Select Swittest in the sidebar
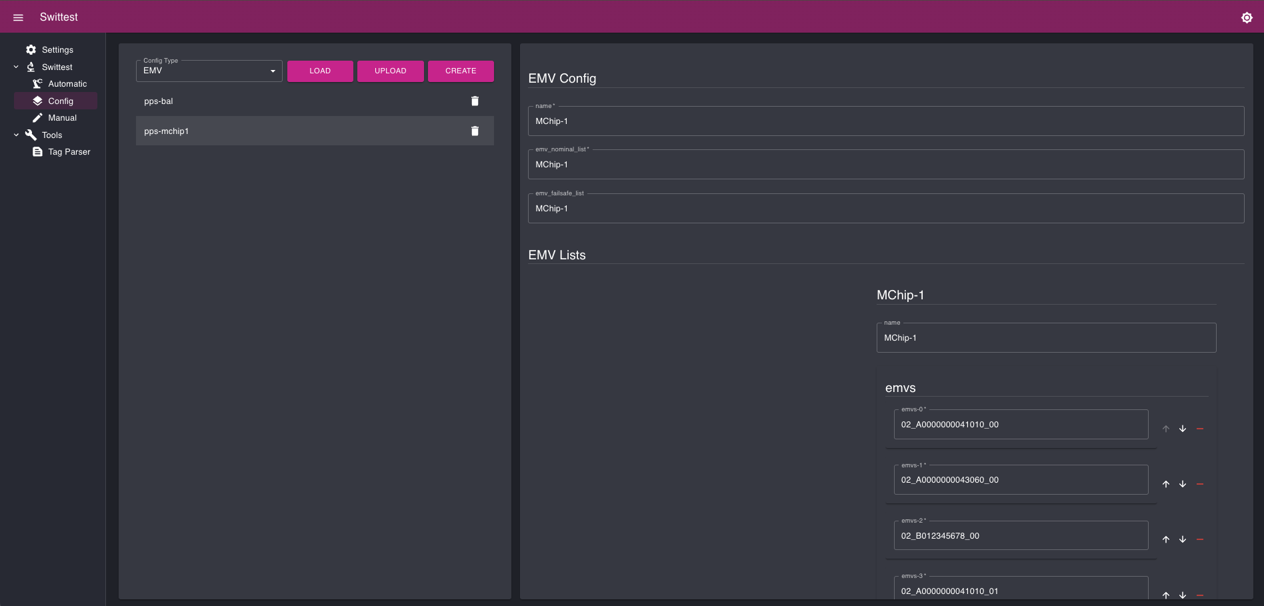This screenshot has height=606, width=1264. [x=57, y=67]
